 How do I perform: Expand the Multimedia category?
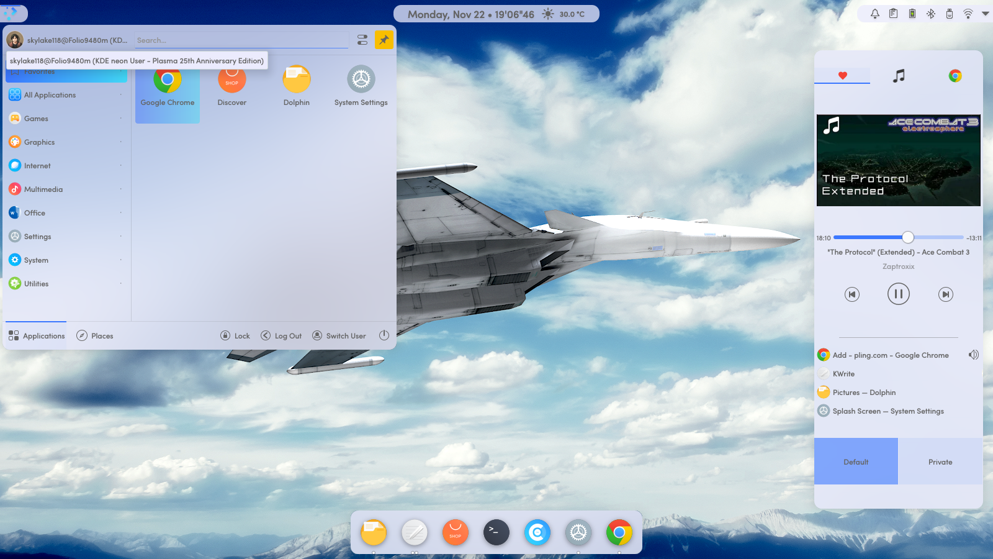[x=66, y=189]
